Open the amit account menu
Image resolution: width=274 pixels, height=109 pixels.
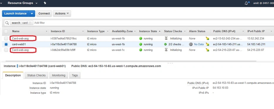pos(263,3)
